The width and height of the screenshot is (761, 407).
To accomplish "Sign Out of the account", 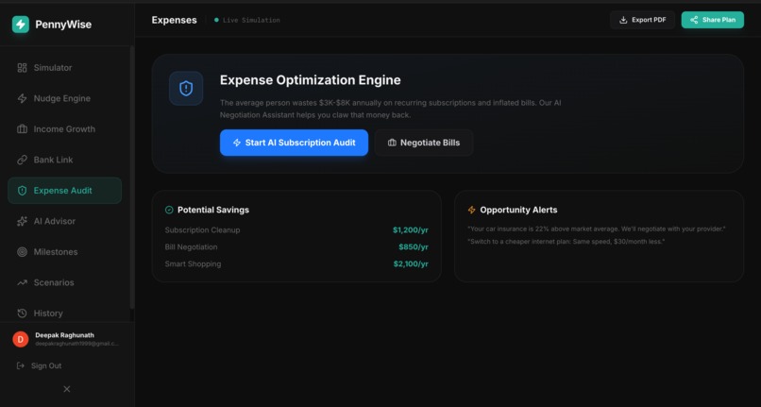I will 39,365.
